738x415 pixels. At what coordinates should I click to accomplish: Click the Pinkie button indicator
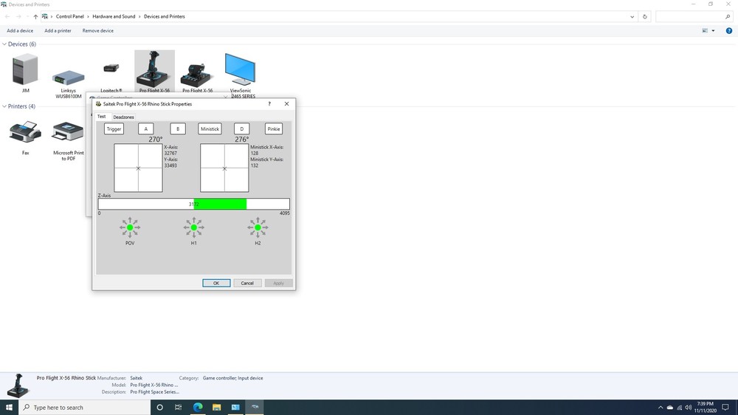[x=274, y=128]
